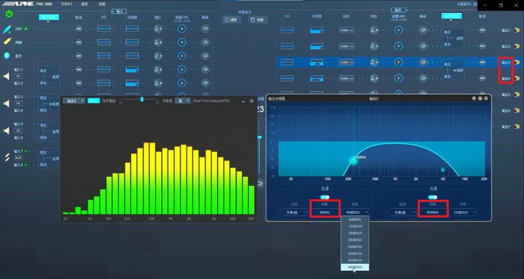
Task: Click the high-pass frequency field showing 250Hz
Action: 325,212
